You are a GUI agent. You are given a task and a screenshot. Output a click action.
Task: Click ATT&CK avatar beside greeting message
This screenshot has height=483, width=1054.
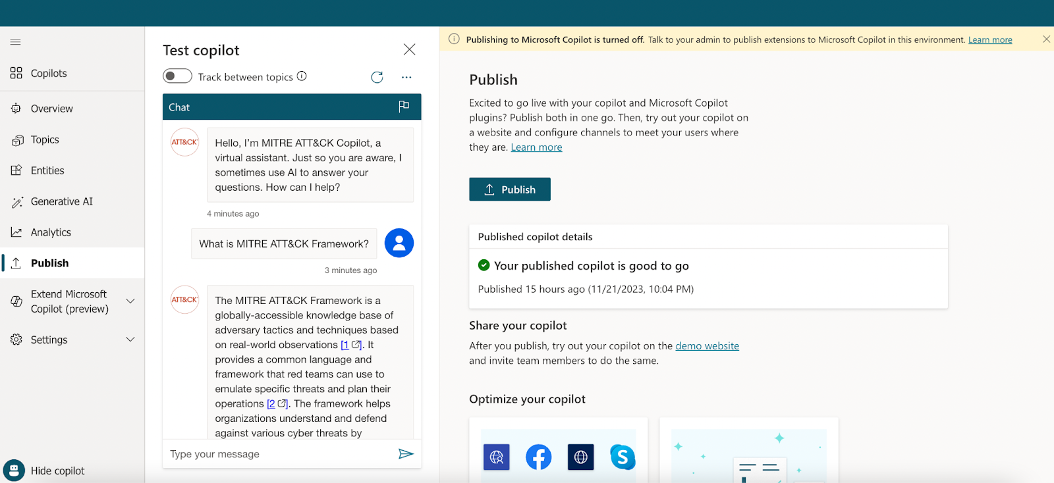click(185, 142)
